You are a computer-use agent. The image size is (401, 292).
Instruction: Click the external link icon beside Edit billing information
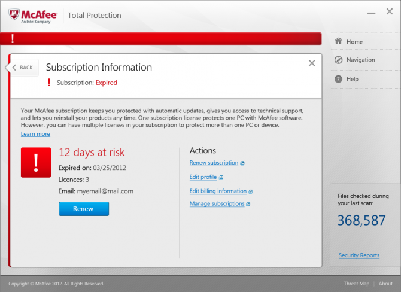[251, 191]
